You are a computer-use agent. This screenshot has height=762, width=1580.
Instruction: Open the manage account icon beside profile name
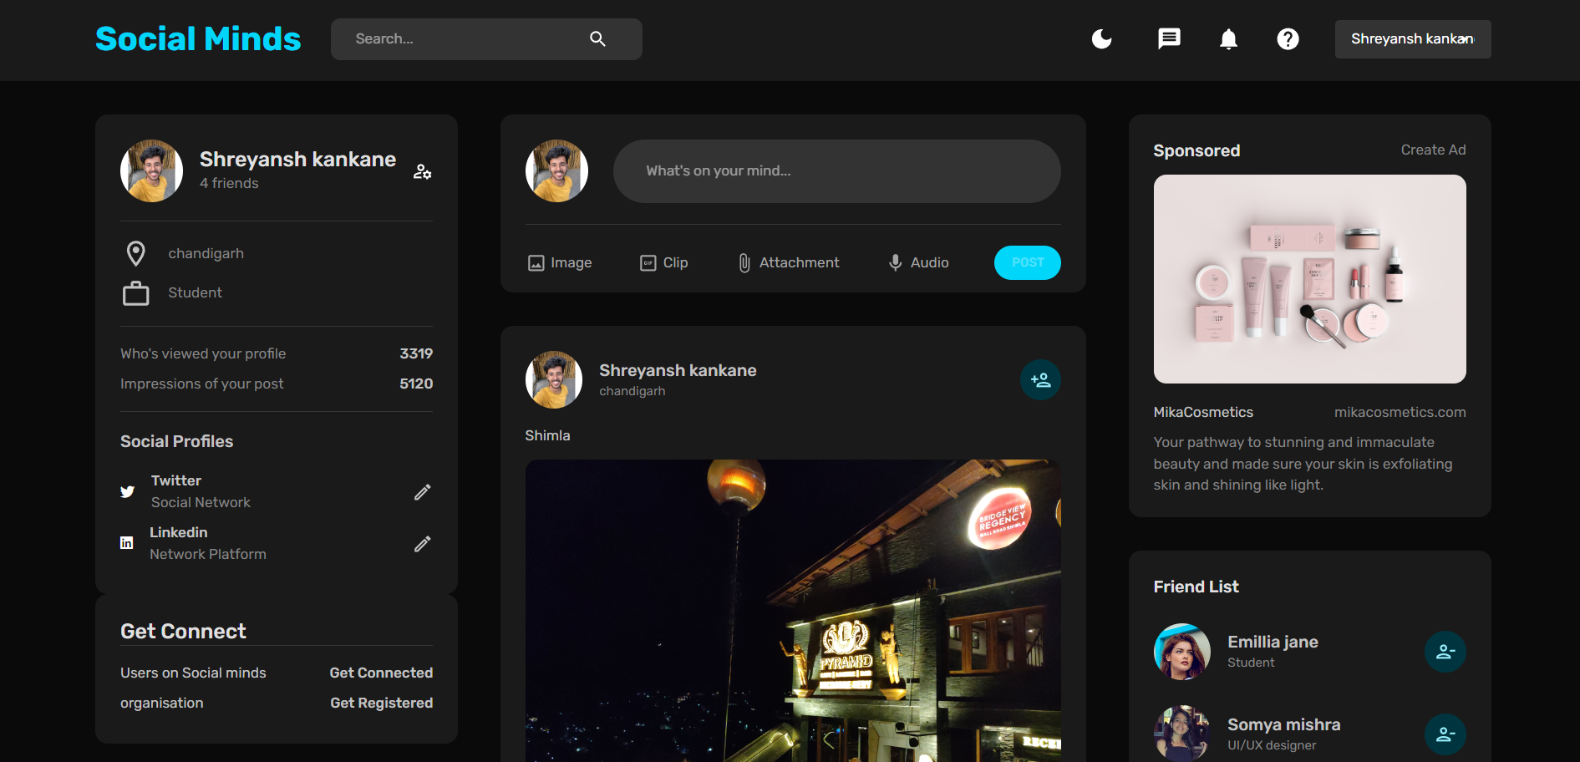tap(423, 171)
